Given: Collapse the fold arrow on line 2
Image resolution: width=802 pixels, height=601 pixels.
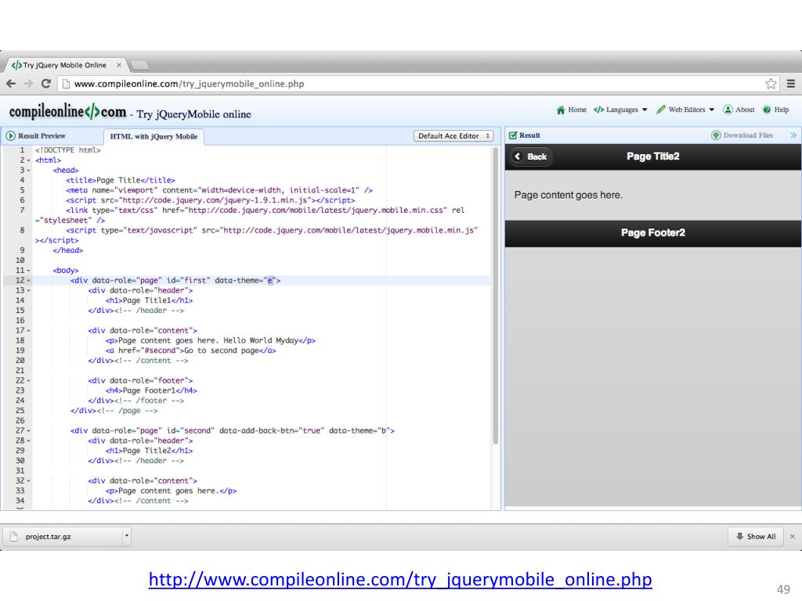Looking at the screenshot, I should (28, 160).
